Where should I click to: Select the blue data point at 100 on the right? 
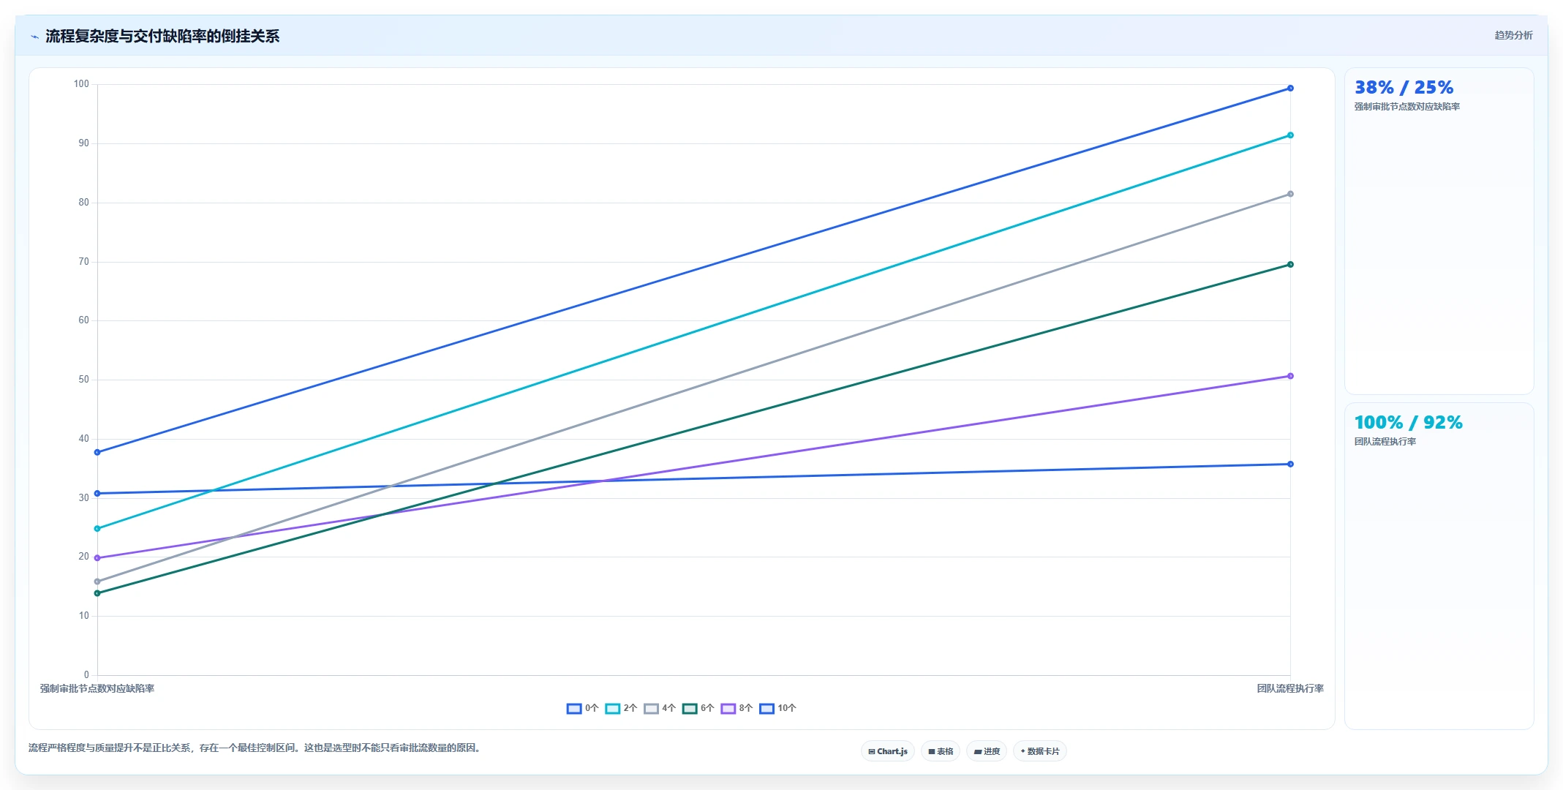point(1290,89)
